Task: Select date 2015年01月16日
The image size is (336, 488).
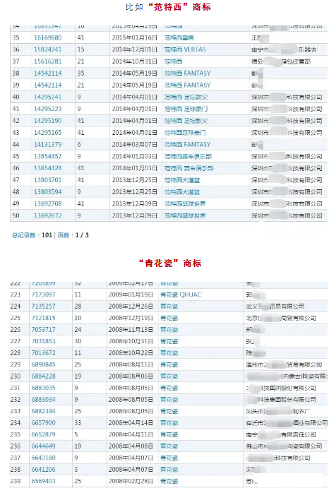Action: [134, 37]
